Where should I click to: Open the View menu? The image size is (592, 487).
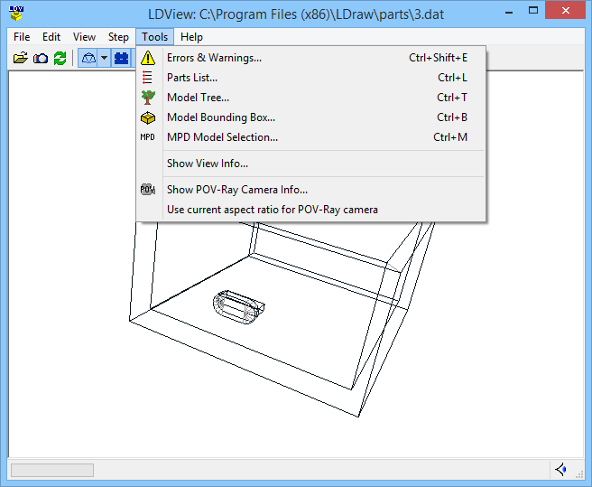click(x=84, y=37)
